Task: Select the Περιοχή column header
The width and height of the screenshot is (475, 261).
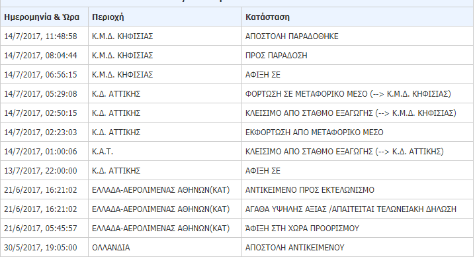Action: click(108, 17)
